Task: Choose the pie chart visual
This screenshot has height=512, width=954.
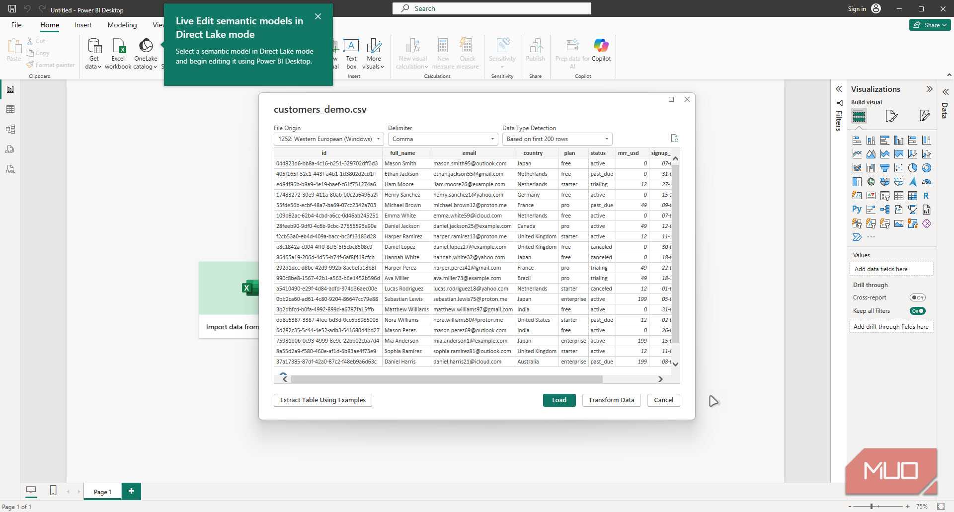Action: (x=912, y=168)
